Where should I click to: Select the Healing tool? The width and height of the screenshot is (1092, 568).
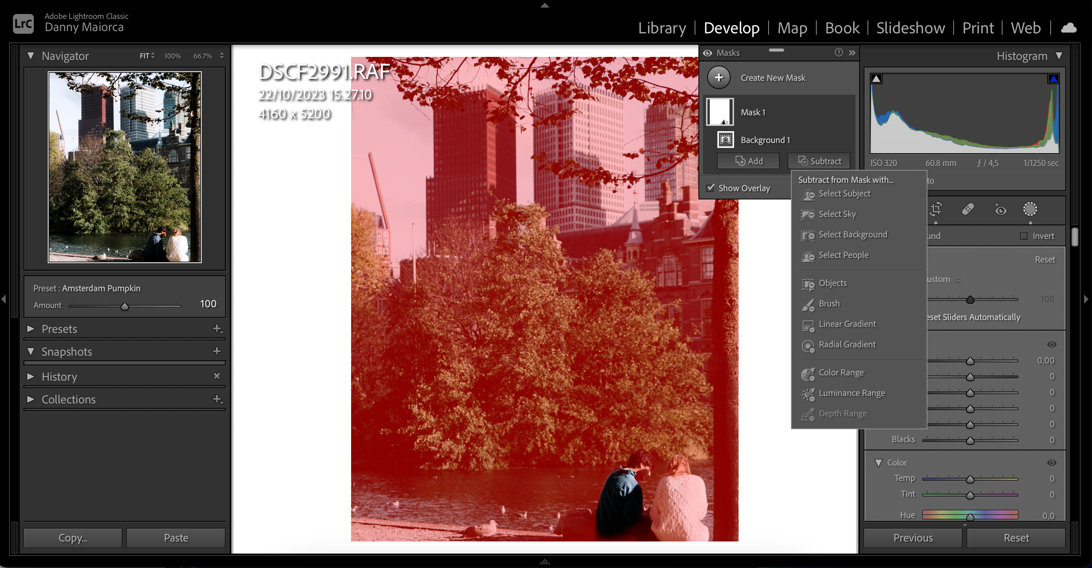[x=968, y=210]
